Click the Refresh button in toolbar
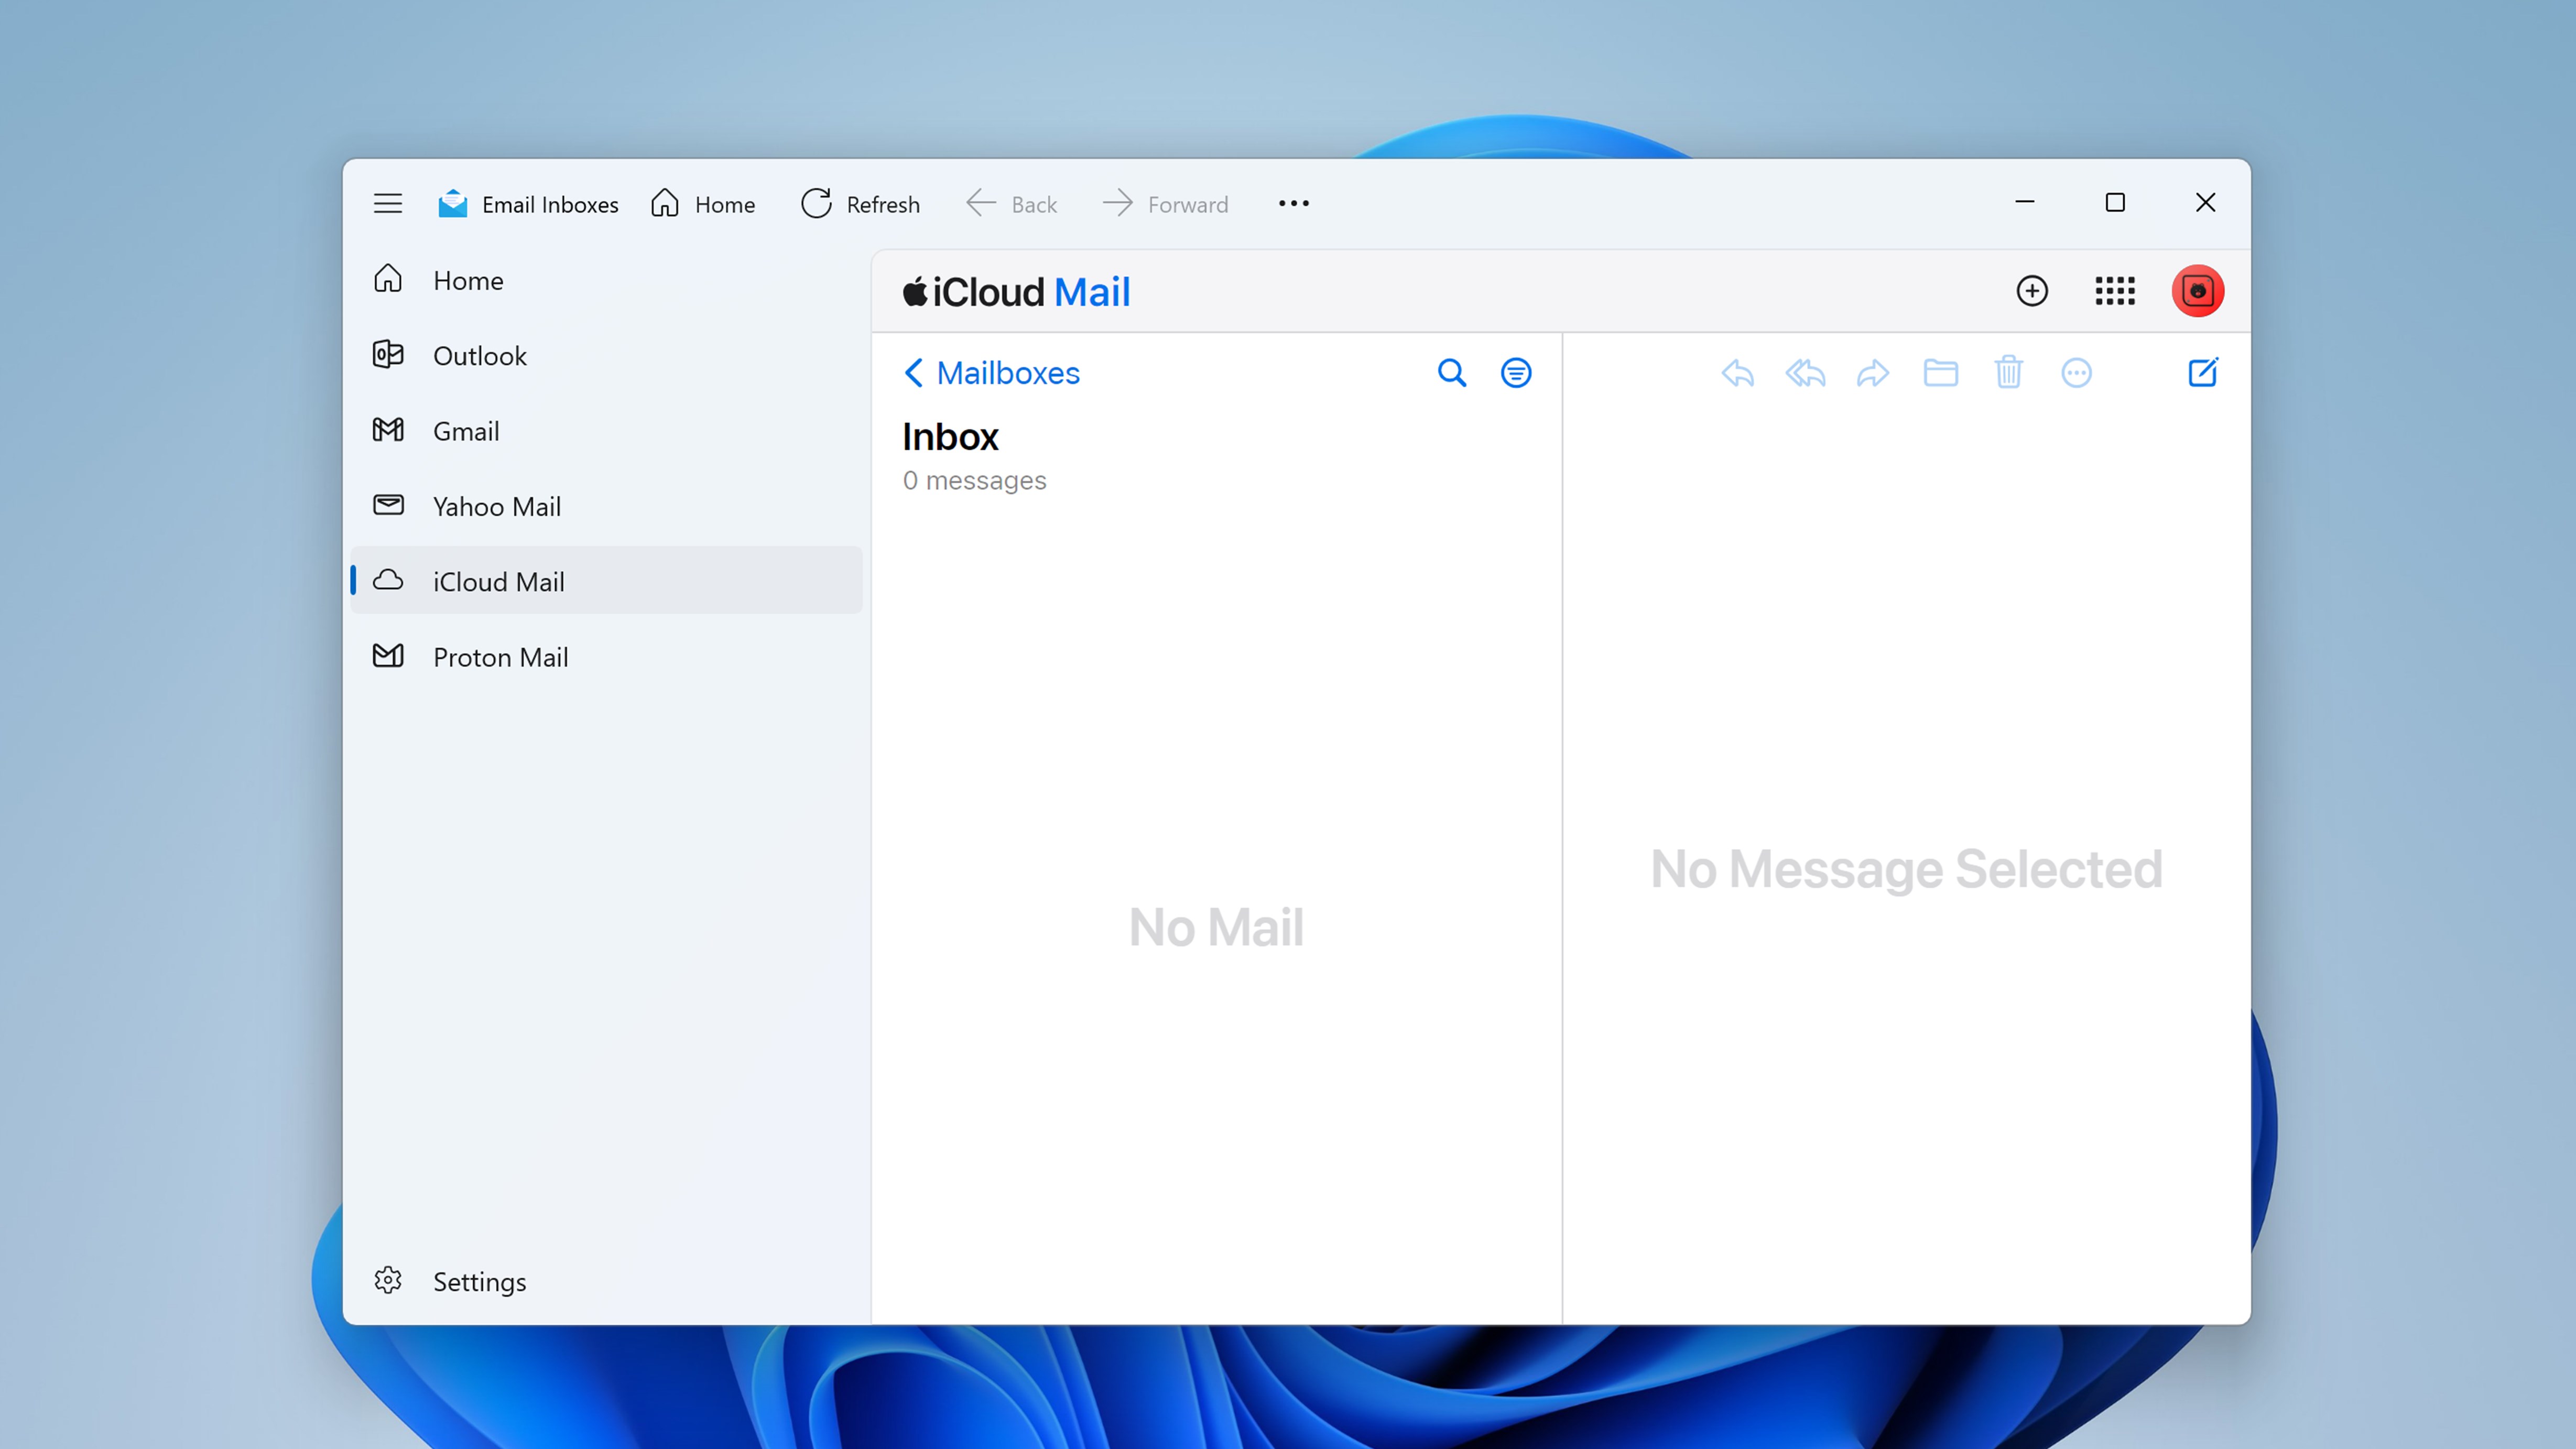 coord(860,204)
